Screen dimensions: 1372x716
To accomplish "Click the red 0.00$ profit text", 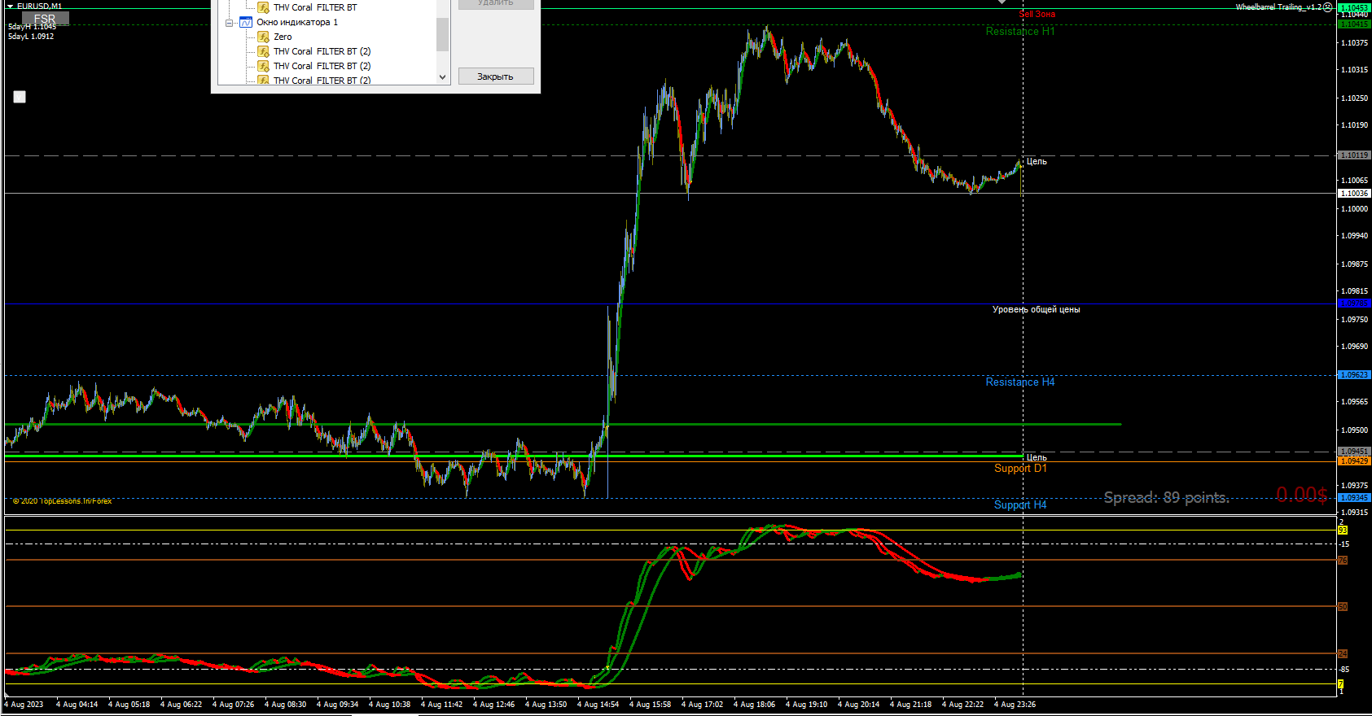I will tap(1301, 494).
